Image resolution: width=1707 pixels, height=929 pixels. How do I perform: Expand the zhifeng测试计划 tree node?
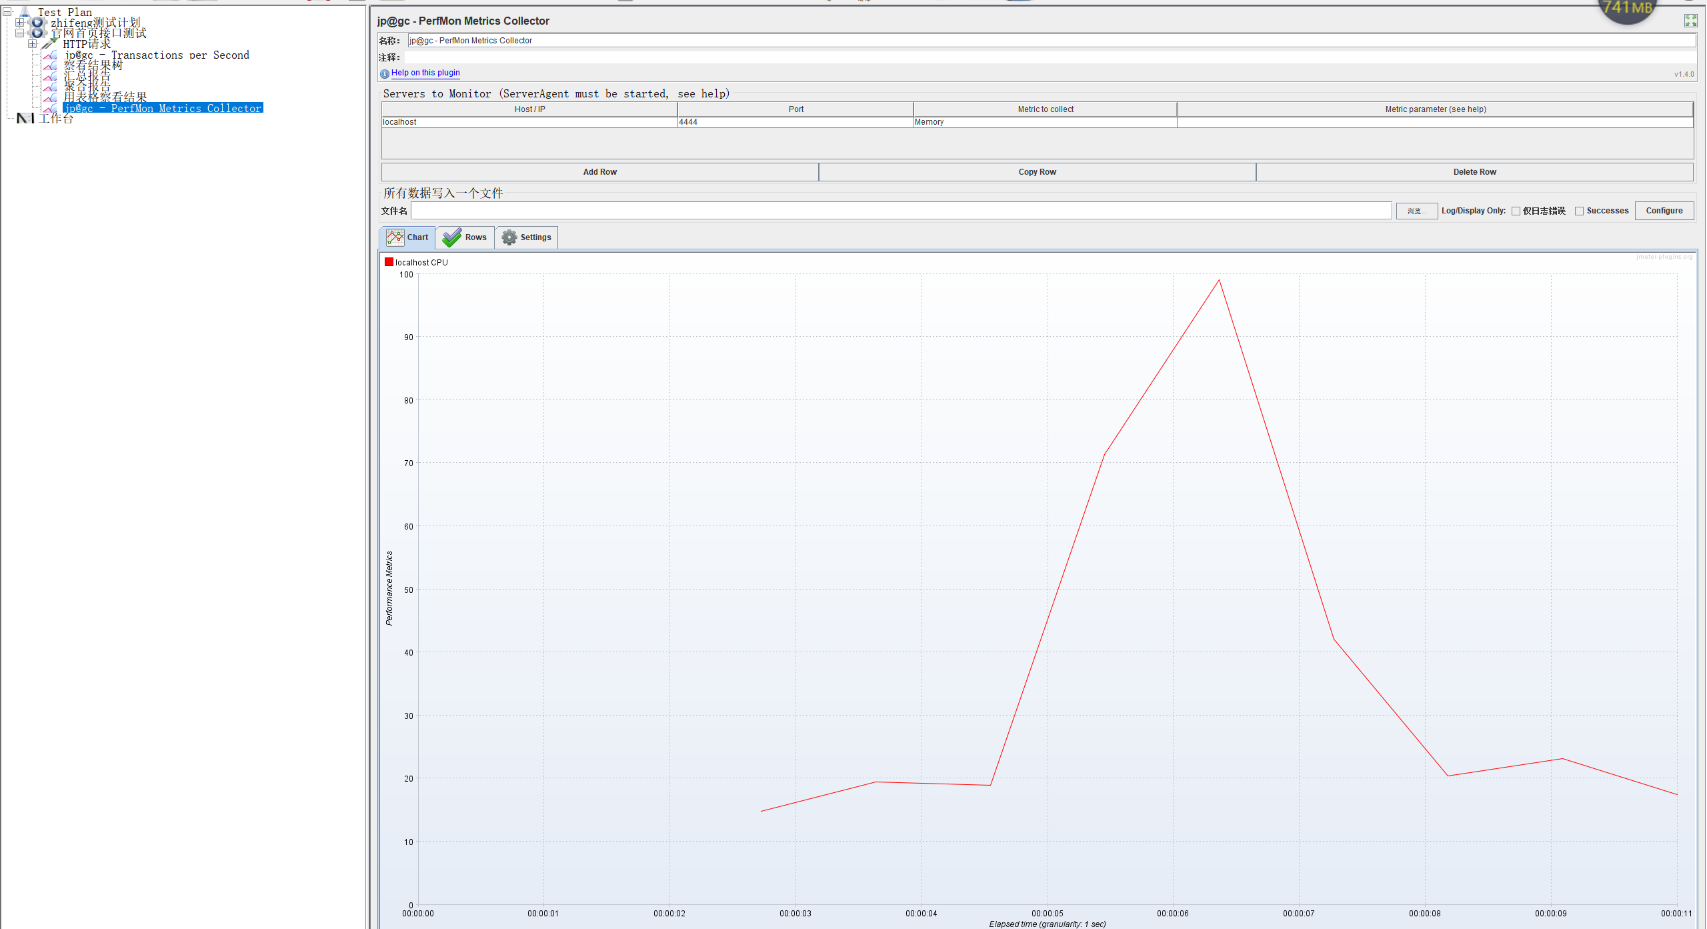pyautogui.click(x=20, y=23)
